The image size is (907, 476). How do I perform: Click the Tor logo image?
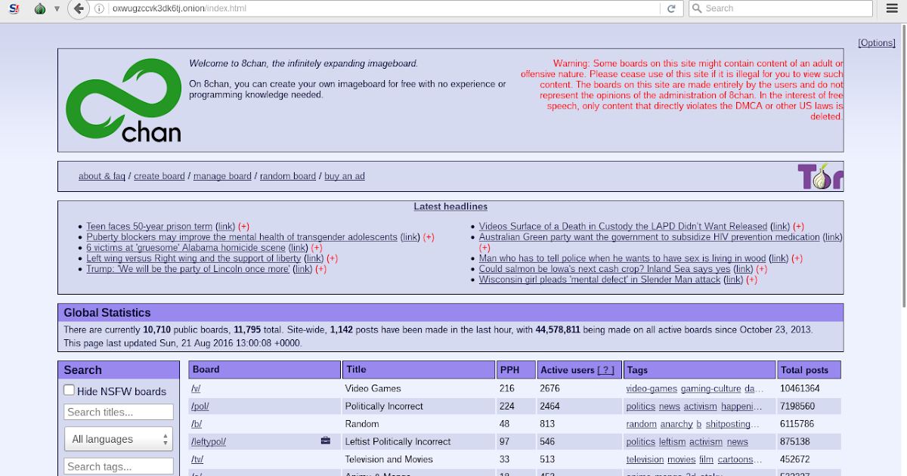coord(820,176)
